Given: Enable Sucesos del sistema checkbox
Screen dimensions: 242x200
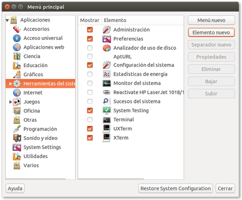Looking at the screenshot, I should pyautogui.click(x=90, y=101).
